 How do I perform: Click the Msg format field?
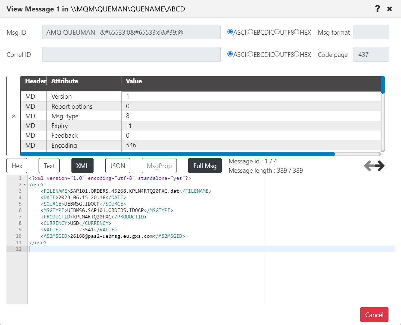[x=371, y=32]
